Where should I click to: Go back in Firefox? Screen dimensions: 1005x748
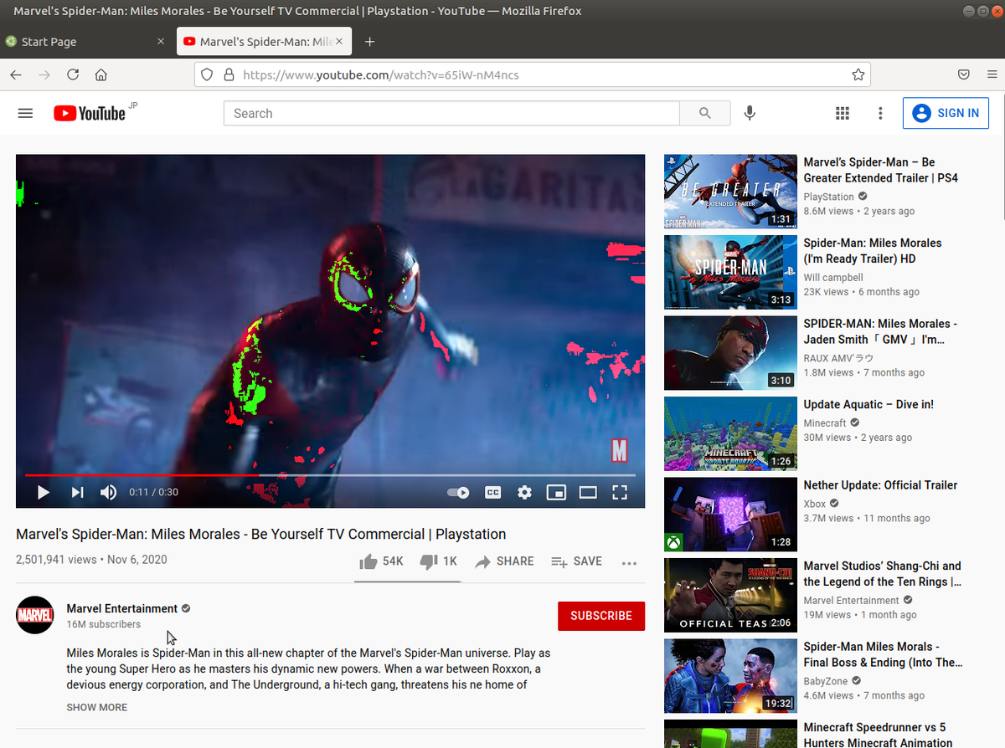point(16,74)
